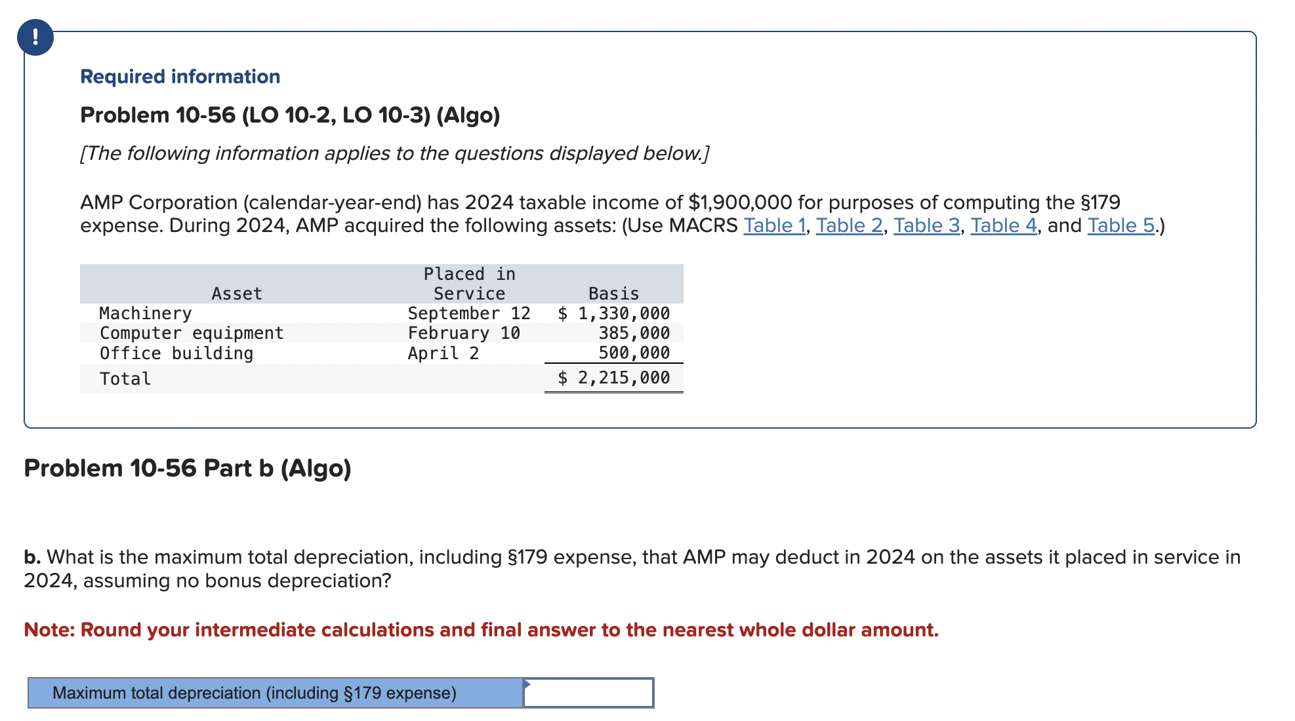Open MACRS Table 2 link
Viewport: 1295px width, 721px height.
click(x=850, y=225)
